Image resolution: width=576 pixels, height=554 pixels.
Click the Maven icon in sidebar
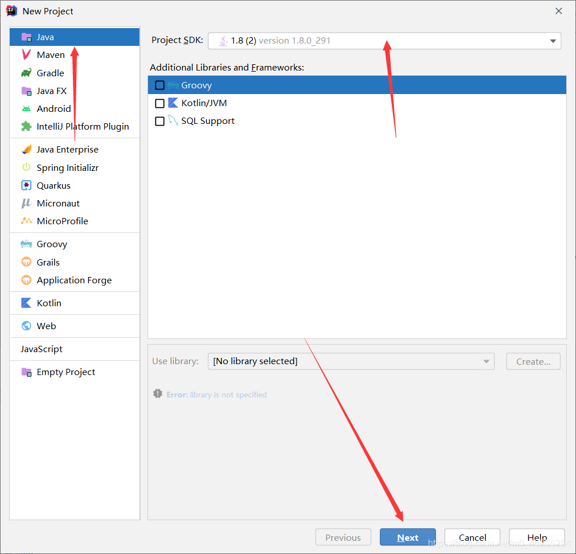(26, 54)
